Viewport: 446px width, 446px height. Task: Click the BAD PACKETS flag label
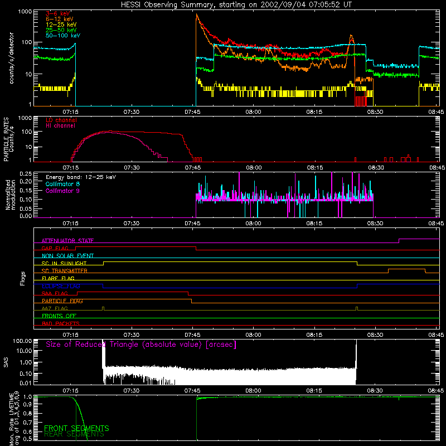[61, 323]
